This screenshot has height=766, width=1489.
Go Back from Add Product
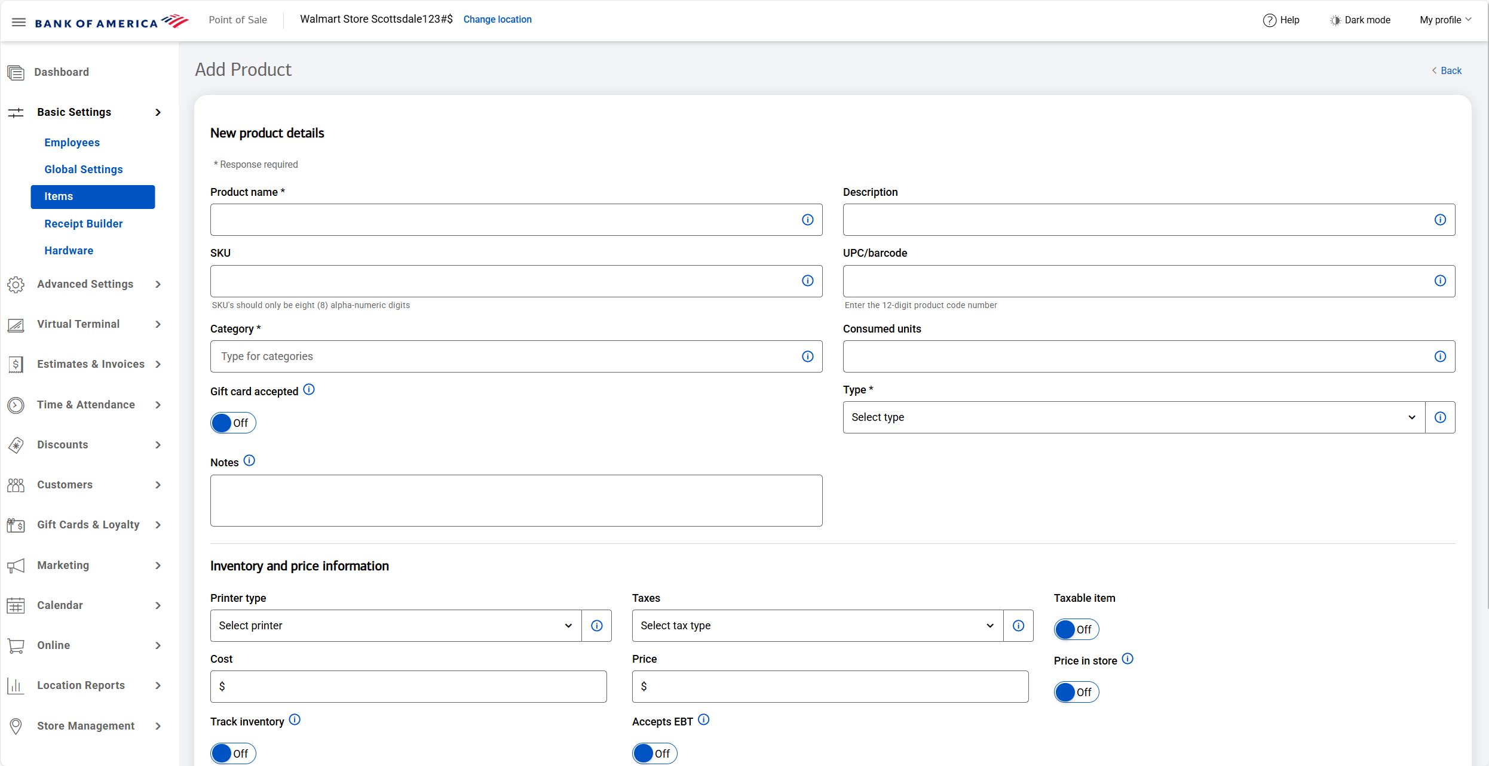[x=1447, y=70]
